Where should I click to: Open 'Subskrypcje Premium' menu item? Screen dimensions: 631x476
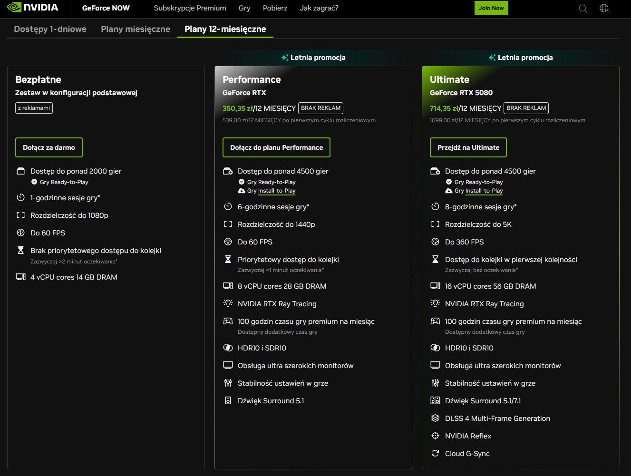(190, 8)
